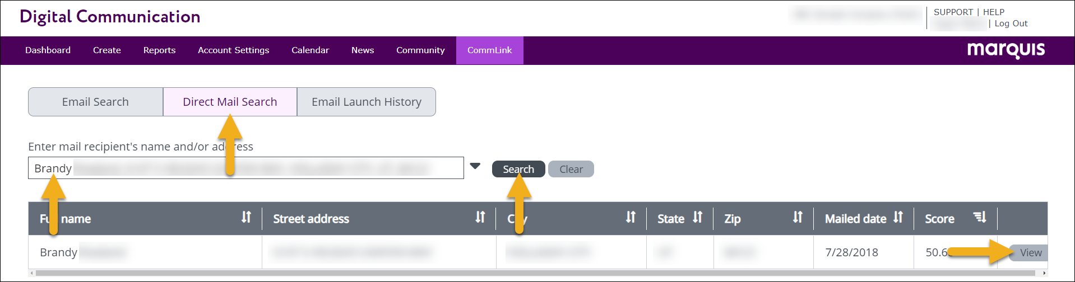Go to Account Settings menu
Screen dimensions: 1075x282
[x=233, y=50]
